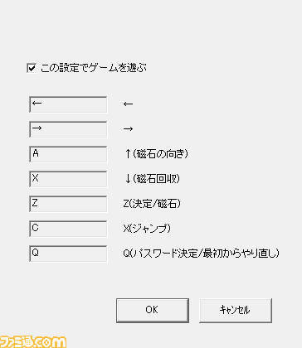Click the ファミ通.com watermark logo
The image size is (302, 348).
click(33, 342)
